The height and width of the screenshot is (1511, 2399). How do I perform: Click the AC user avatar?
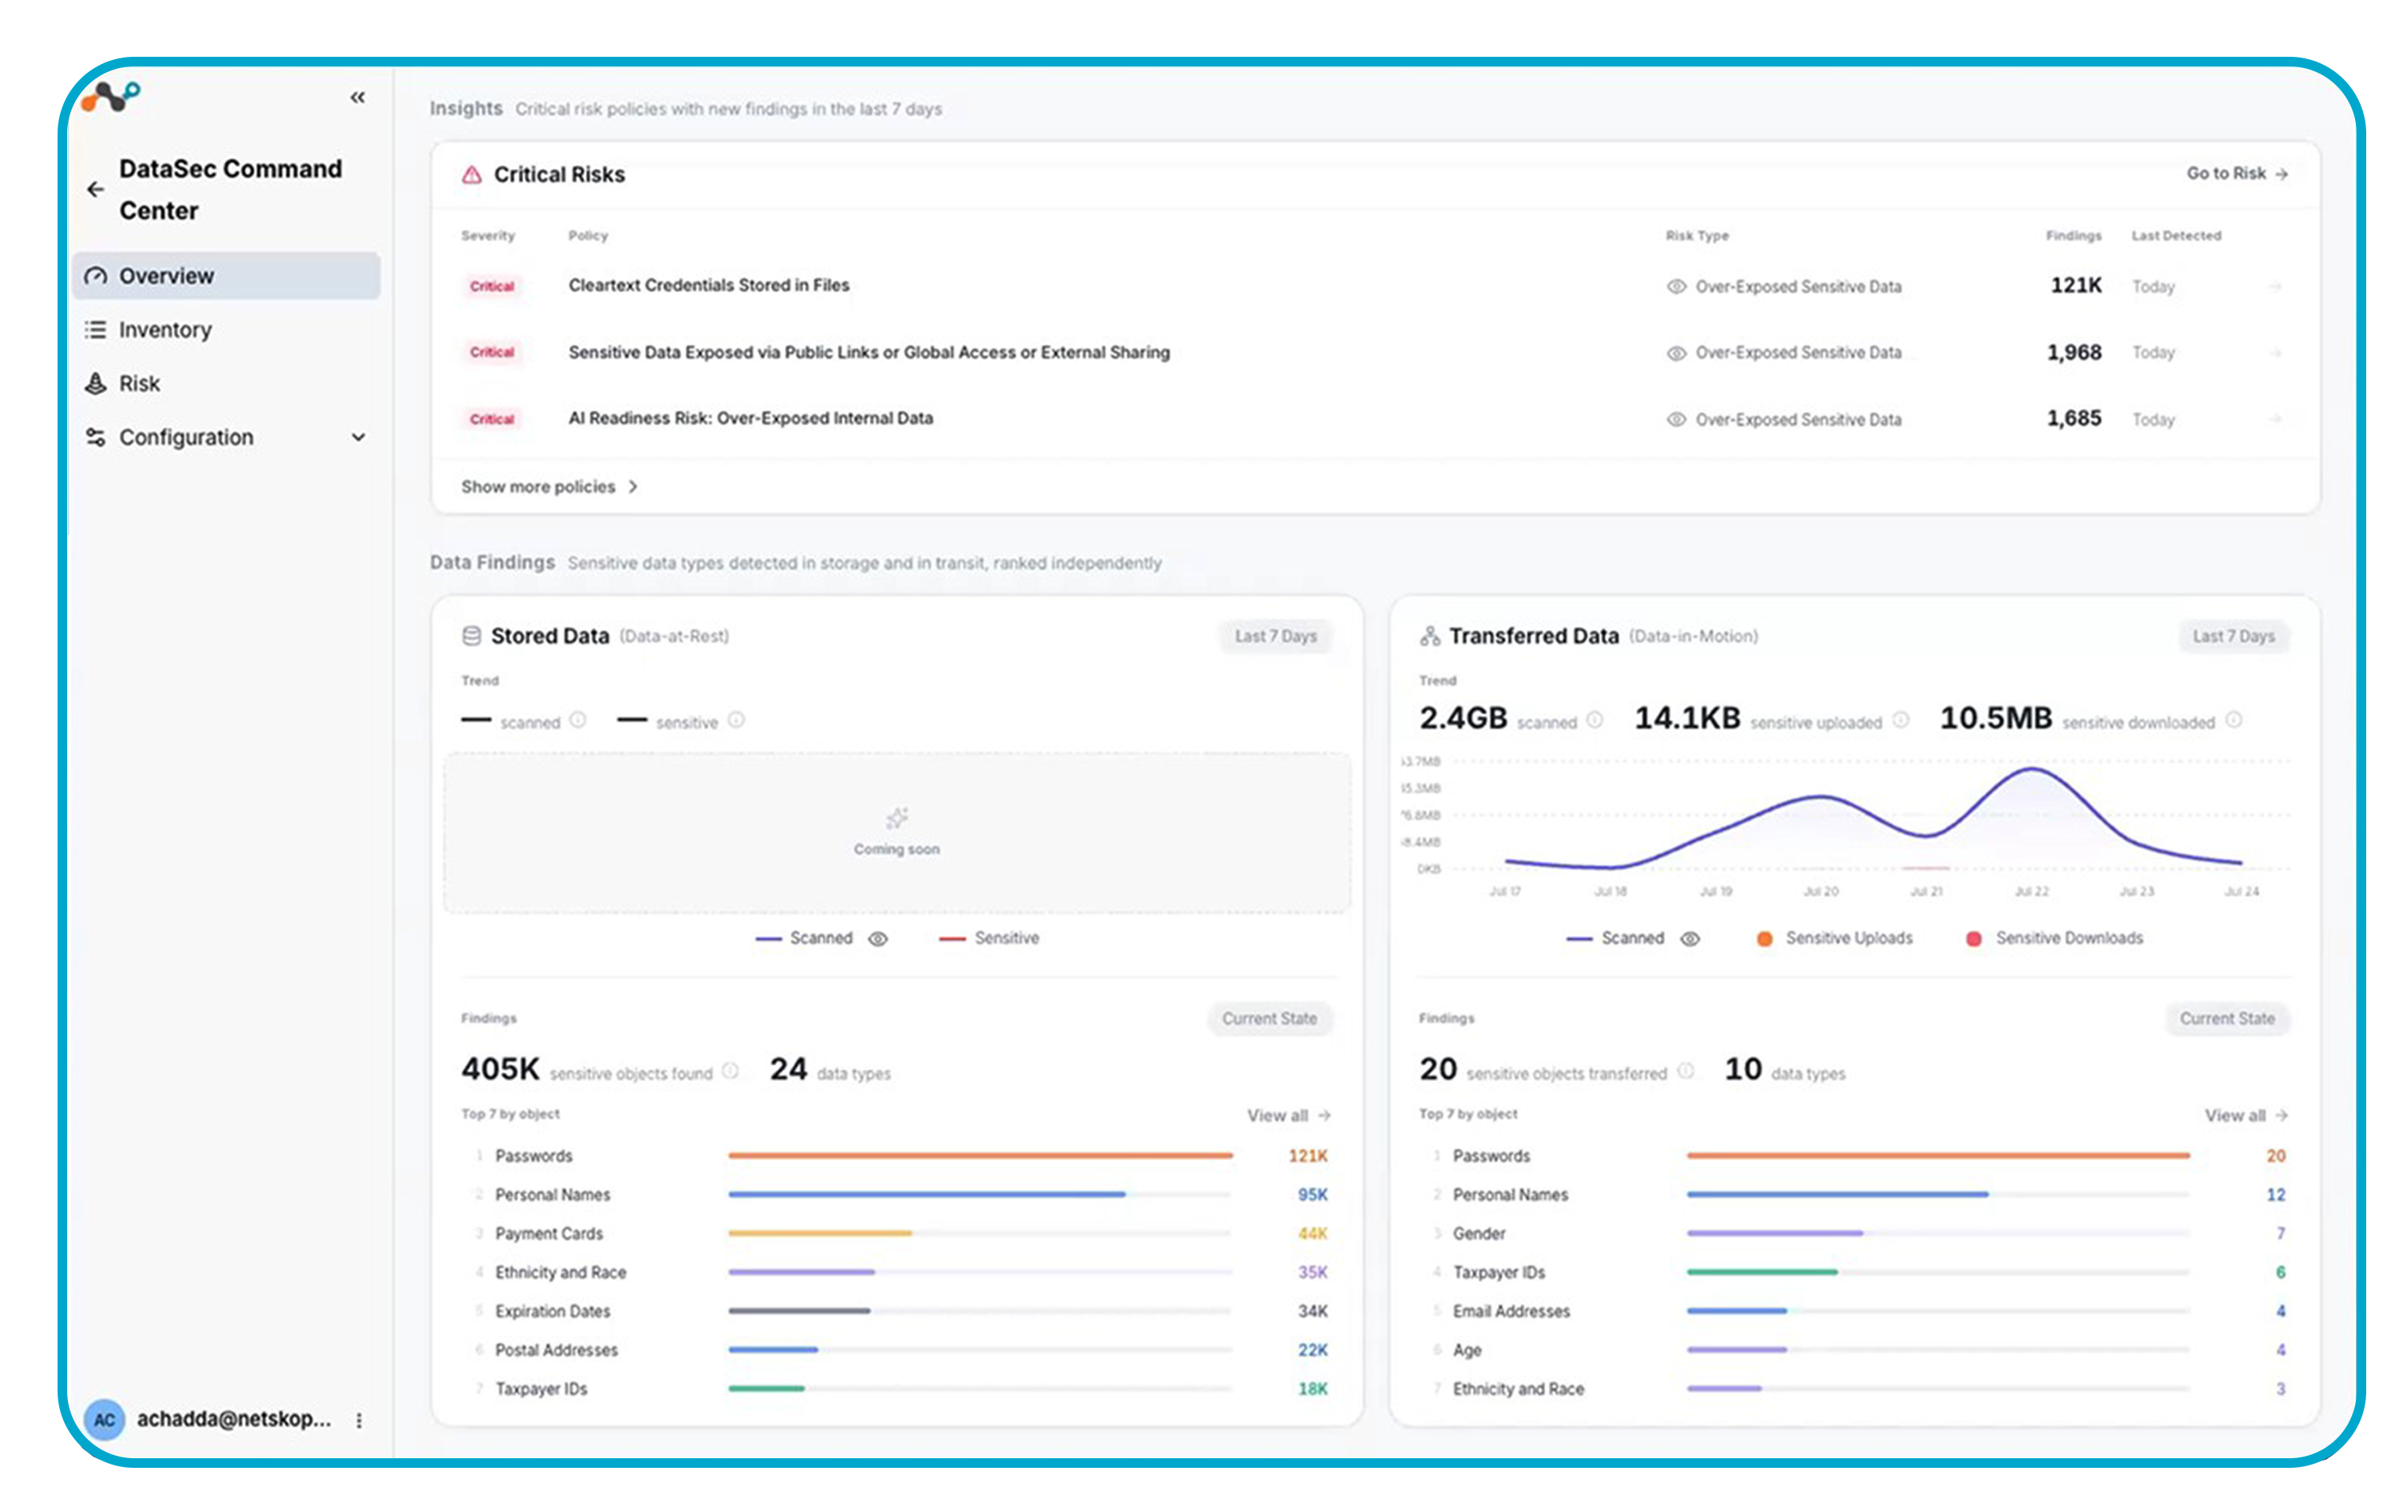[x=105, y=1421]
